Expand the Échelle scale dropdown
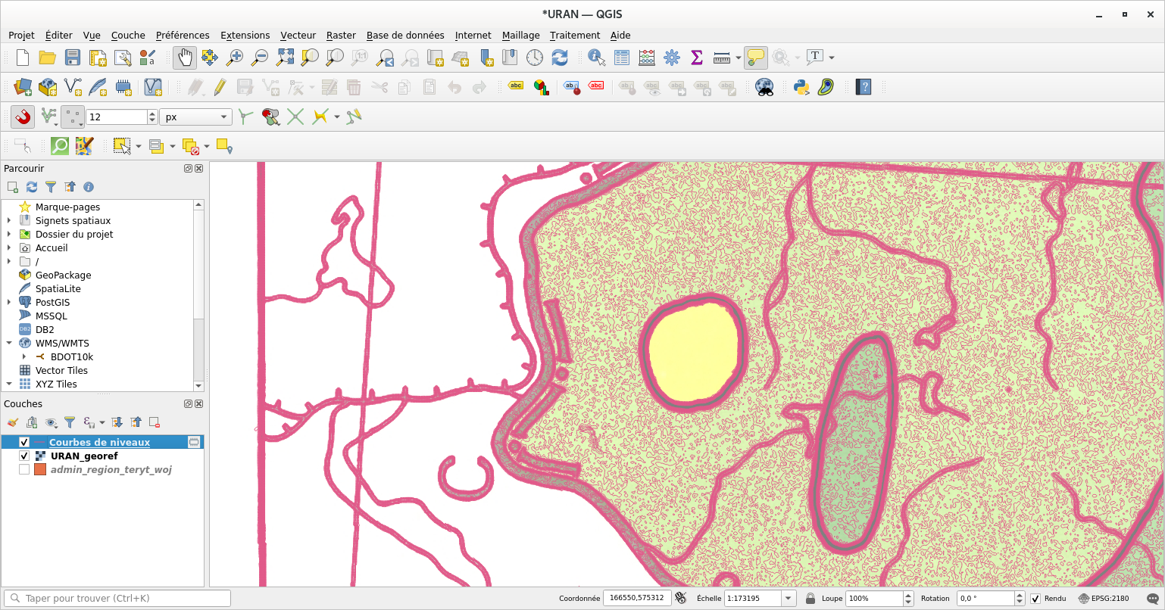This screenshot has width=1165, height=610. pos(787,597)
